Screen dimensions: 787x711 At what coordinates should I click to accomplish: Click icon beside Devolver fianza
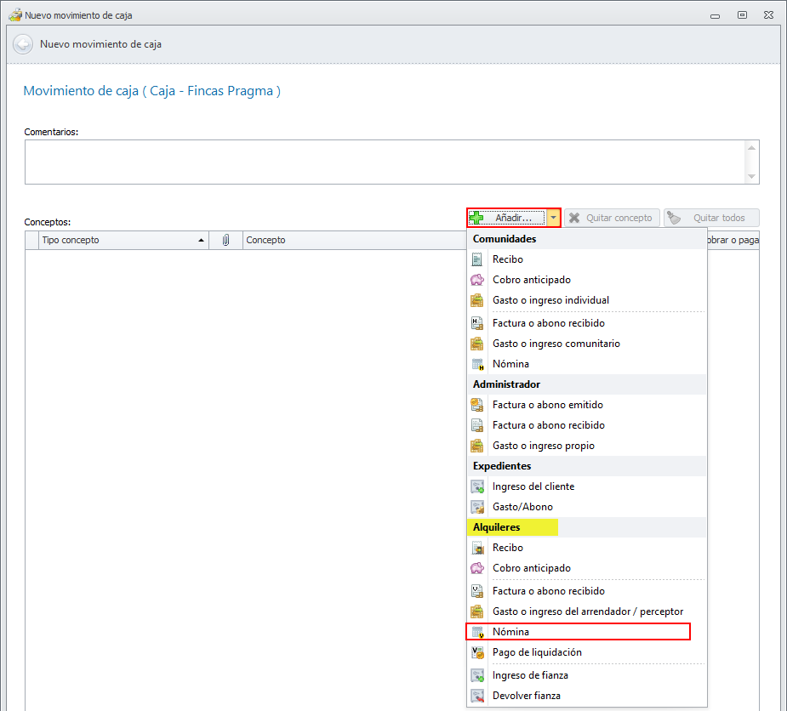pos(477,696)
